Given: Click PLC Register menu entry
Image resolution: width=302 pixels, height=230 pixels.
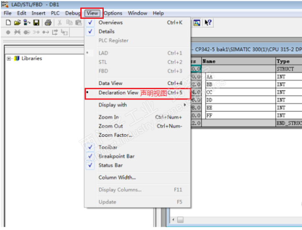Looking at the screenshot, I should pyautogui.click(x=138, y=41).
